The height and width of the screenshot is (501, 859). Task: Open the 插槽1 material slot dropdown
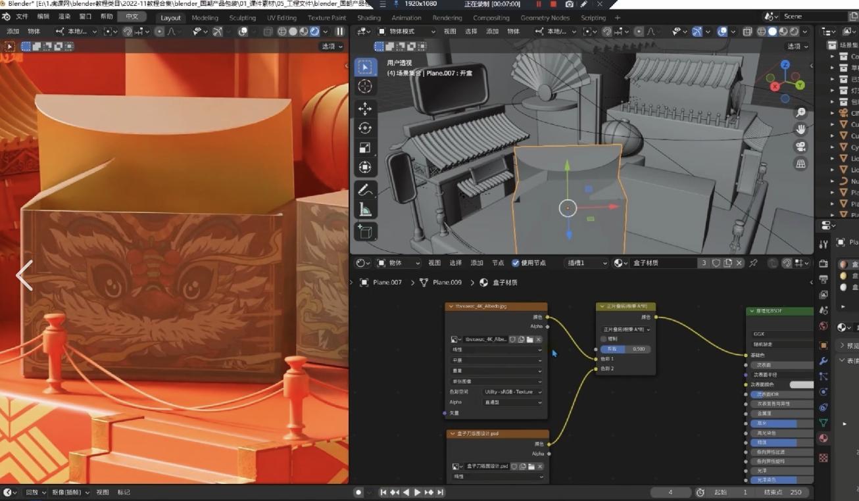(x=586, y=263)
